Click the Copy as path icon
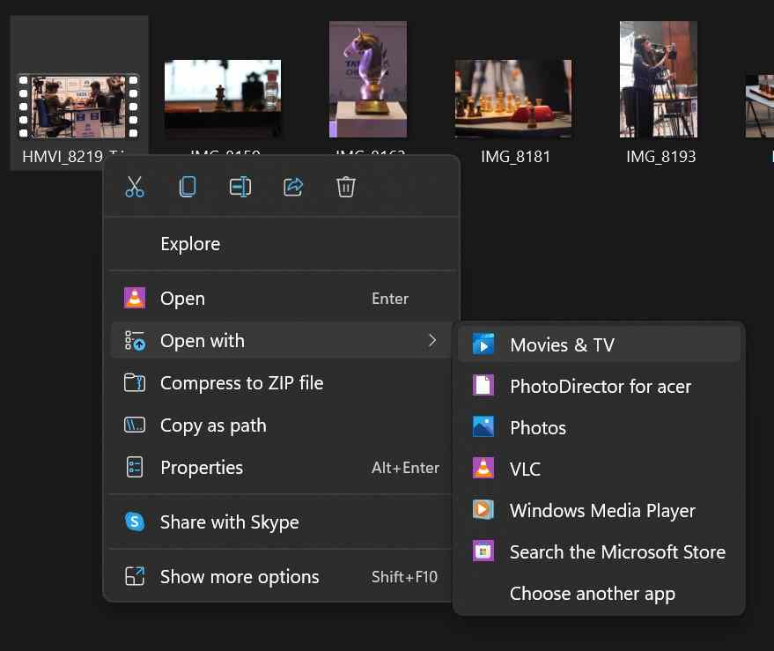 coord(135,425)
